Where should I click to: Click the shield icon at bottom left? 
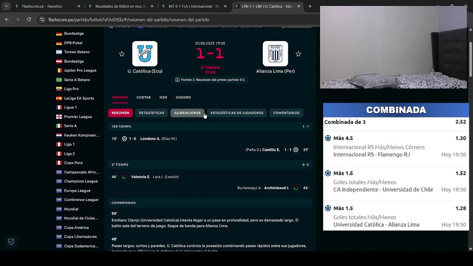11,242
